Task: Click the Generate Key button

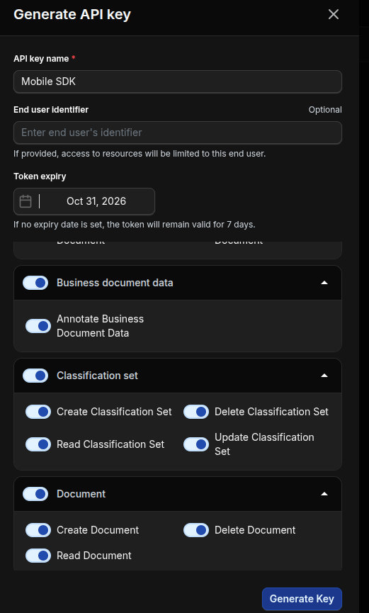Action: [302, 599]
